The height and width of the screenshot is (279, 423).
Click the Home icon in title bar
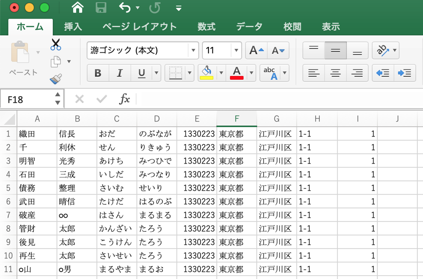point(77,7)
